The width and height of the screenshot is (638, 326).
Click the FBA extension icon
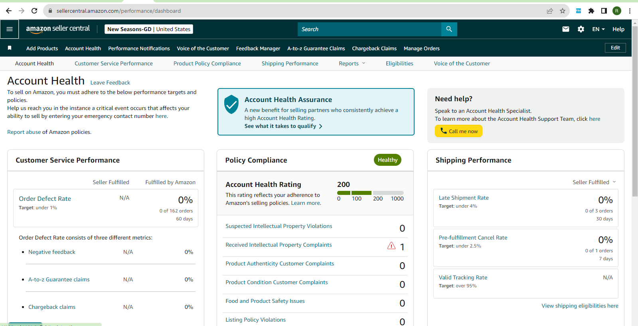pyautogui.click(x=579, y=11)
